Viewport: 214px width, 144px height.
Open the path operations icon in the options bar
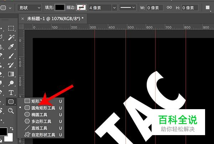point(208,7)
